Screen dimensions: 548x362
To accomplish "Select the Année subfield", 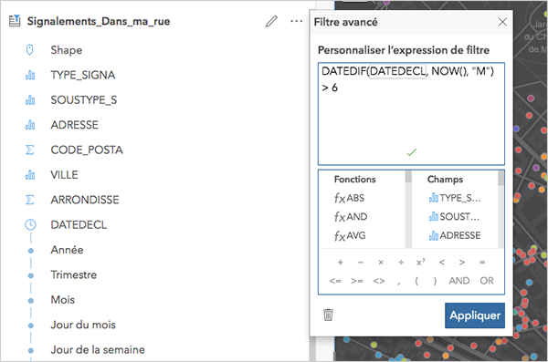I will [x=67, y=250].
